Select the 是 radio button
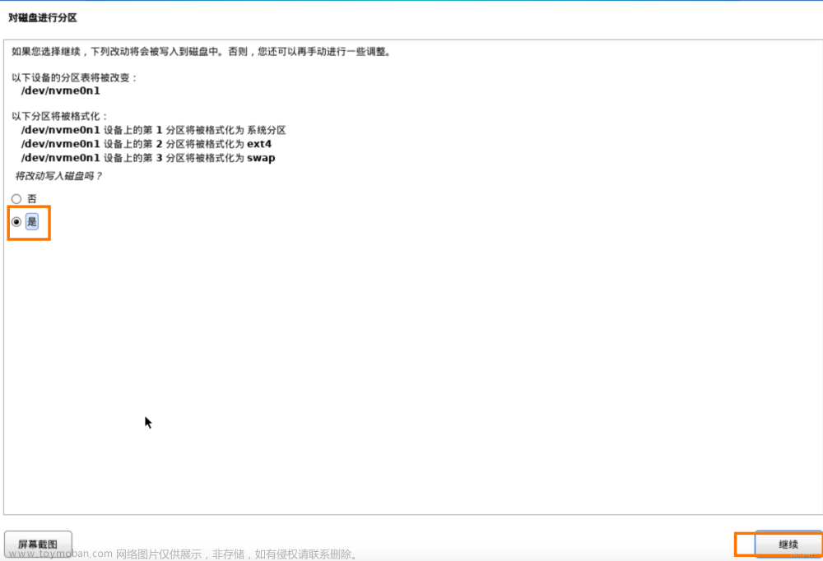823x561 pixels. point(16,222)
